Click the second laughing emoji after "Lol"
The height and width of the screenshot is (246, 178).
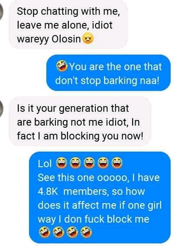tap(75, 163)
